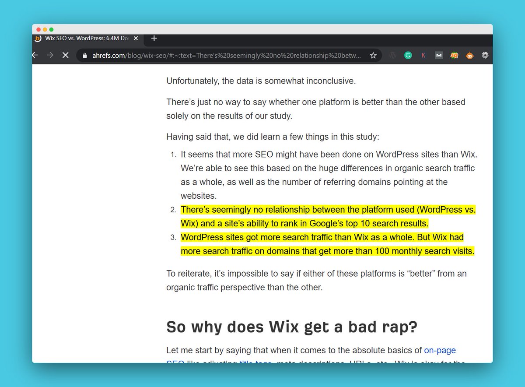The width and height of the screenshot is (525, 387).
Task: Click text 'Having said that, we did learn'
Action: click(273, 137)
